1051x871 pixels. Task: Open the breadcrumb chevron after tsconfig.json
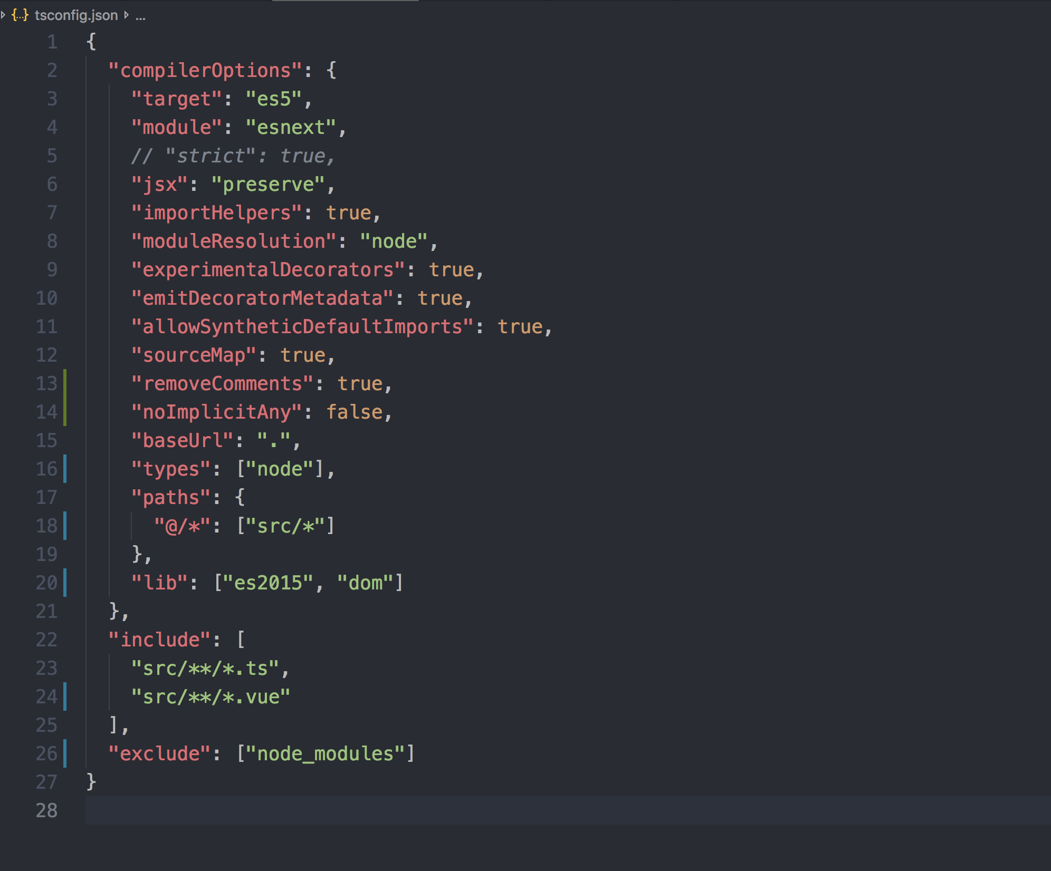(125, 15)
